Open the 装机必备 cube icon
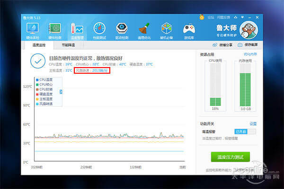 (167, 31)
